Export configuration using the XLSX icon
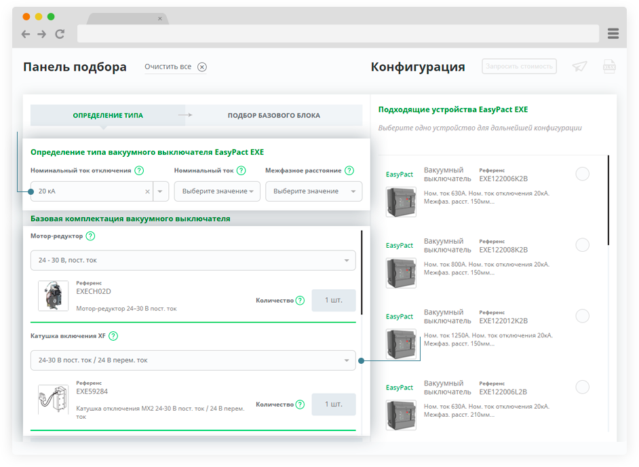639x467 pixels. pos(609,67)
